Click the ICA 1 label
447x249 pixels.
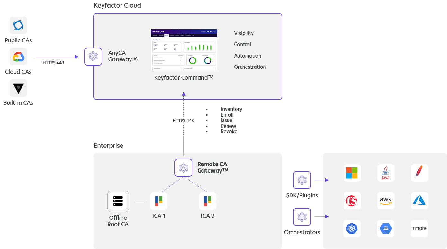point(159,216)
